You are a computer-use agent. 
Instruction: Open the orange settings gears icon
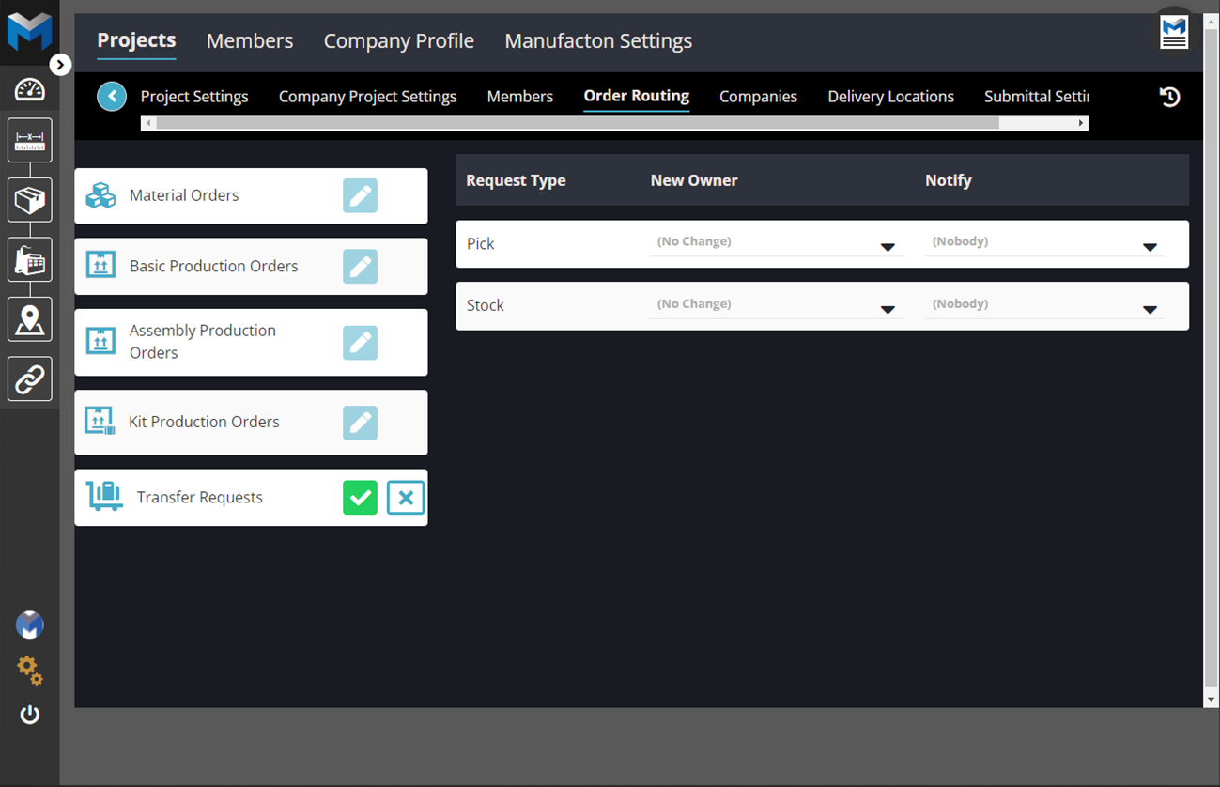pos(30,671)
